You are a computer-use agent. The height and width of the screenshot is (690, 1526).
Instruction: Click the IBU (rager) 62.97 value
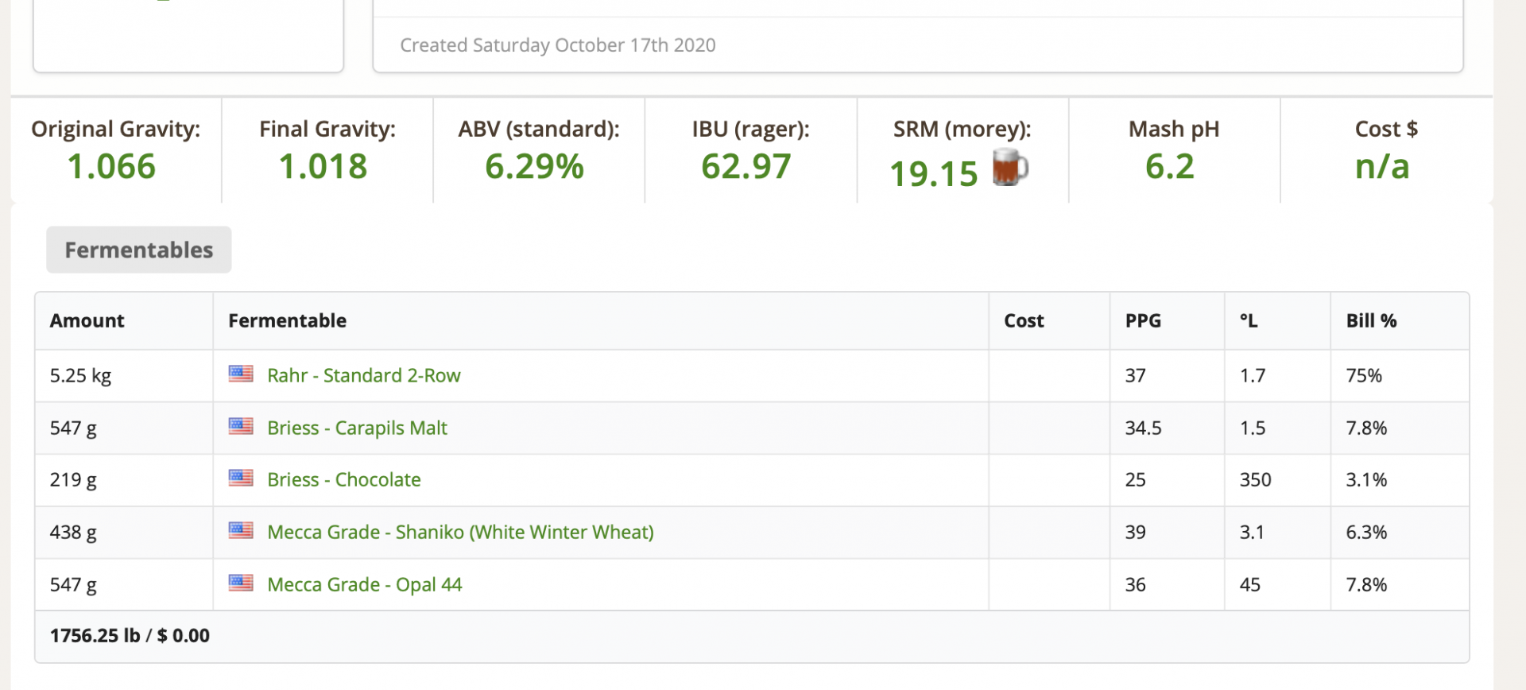(x=746, y=167)
